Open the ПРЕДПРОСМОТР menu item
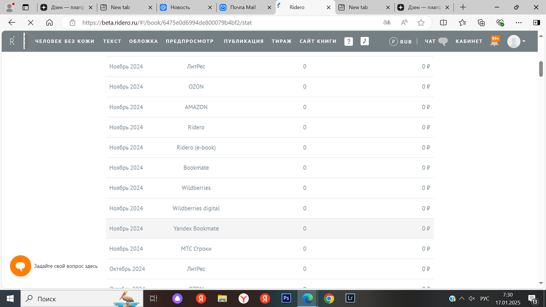546x307 pixels. click(190, 41)
